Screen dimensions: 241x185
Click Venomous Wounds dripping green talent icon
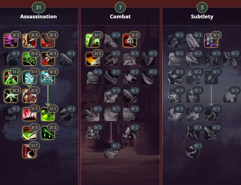pyautogui.click(x=48, y=133)
